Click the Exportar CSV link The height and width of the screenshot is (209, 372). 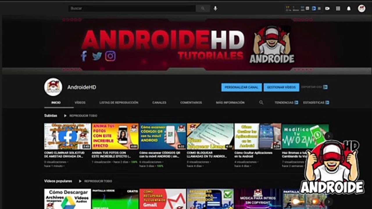(x=312, y=87)
